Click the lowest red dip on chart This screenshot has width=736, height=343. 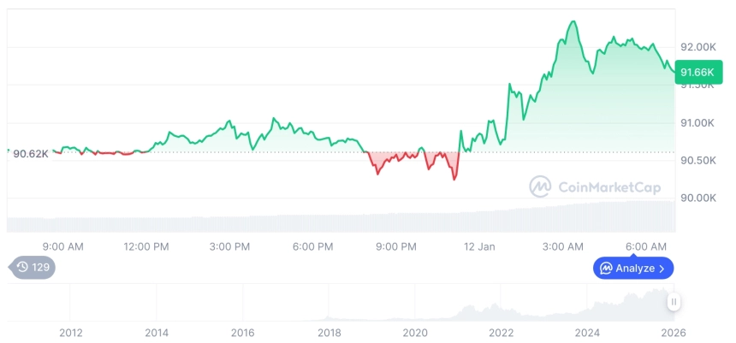[x=454, y=180]
